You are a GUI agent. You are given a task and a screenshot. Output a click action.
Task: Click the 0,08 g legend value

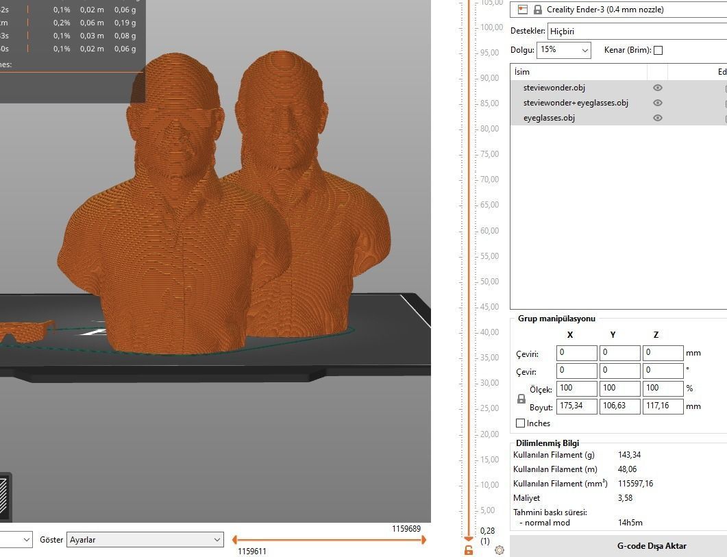point(125,36)
